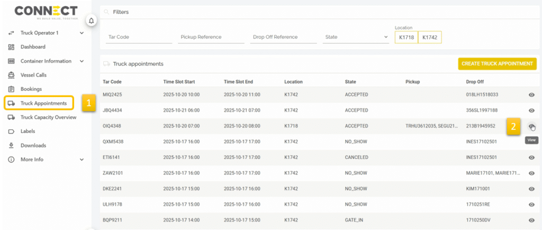
Task: Click the Tar Code filter field
Action: coord(139,37)
